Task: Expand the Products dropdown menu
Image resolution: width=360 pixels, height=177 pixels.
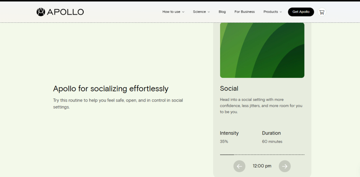Action: point(272,12)
